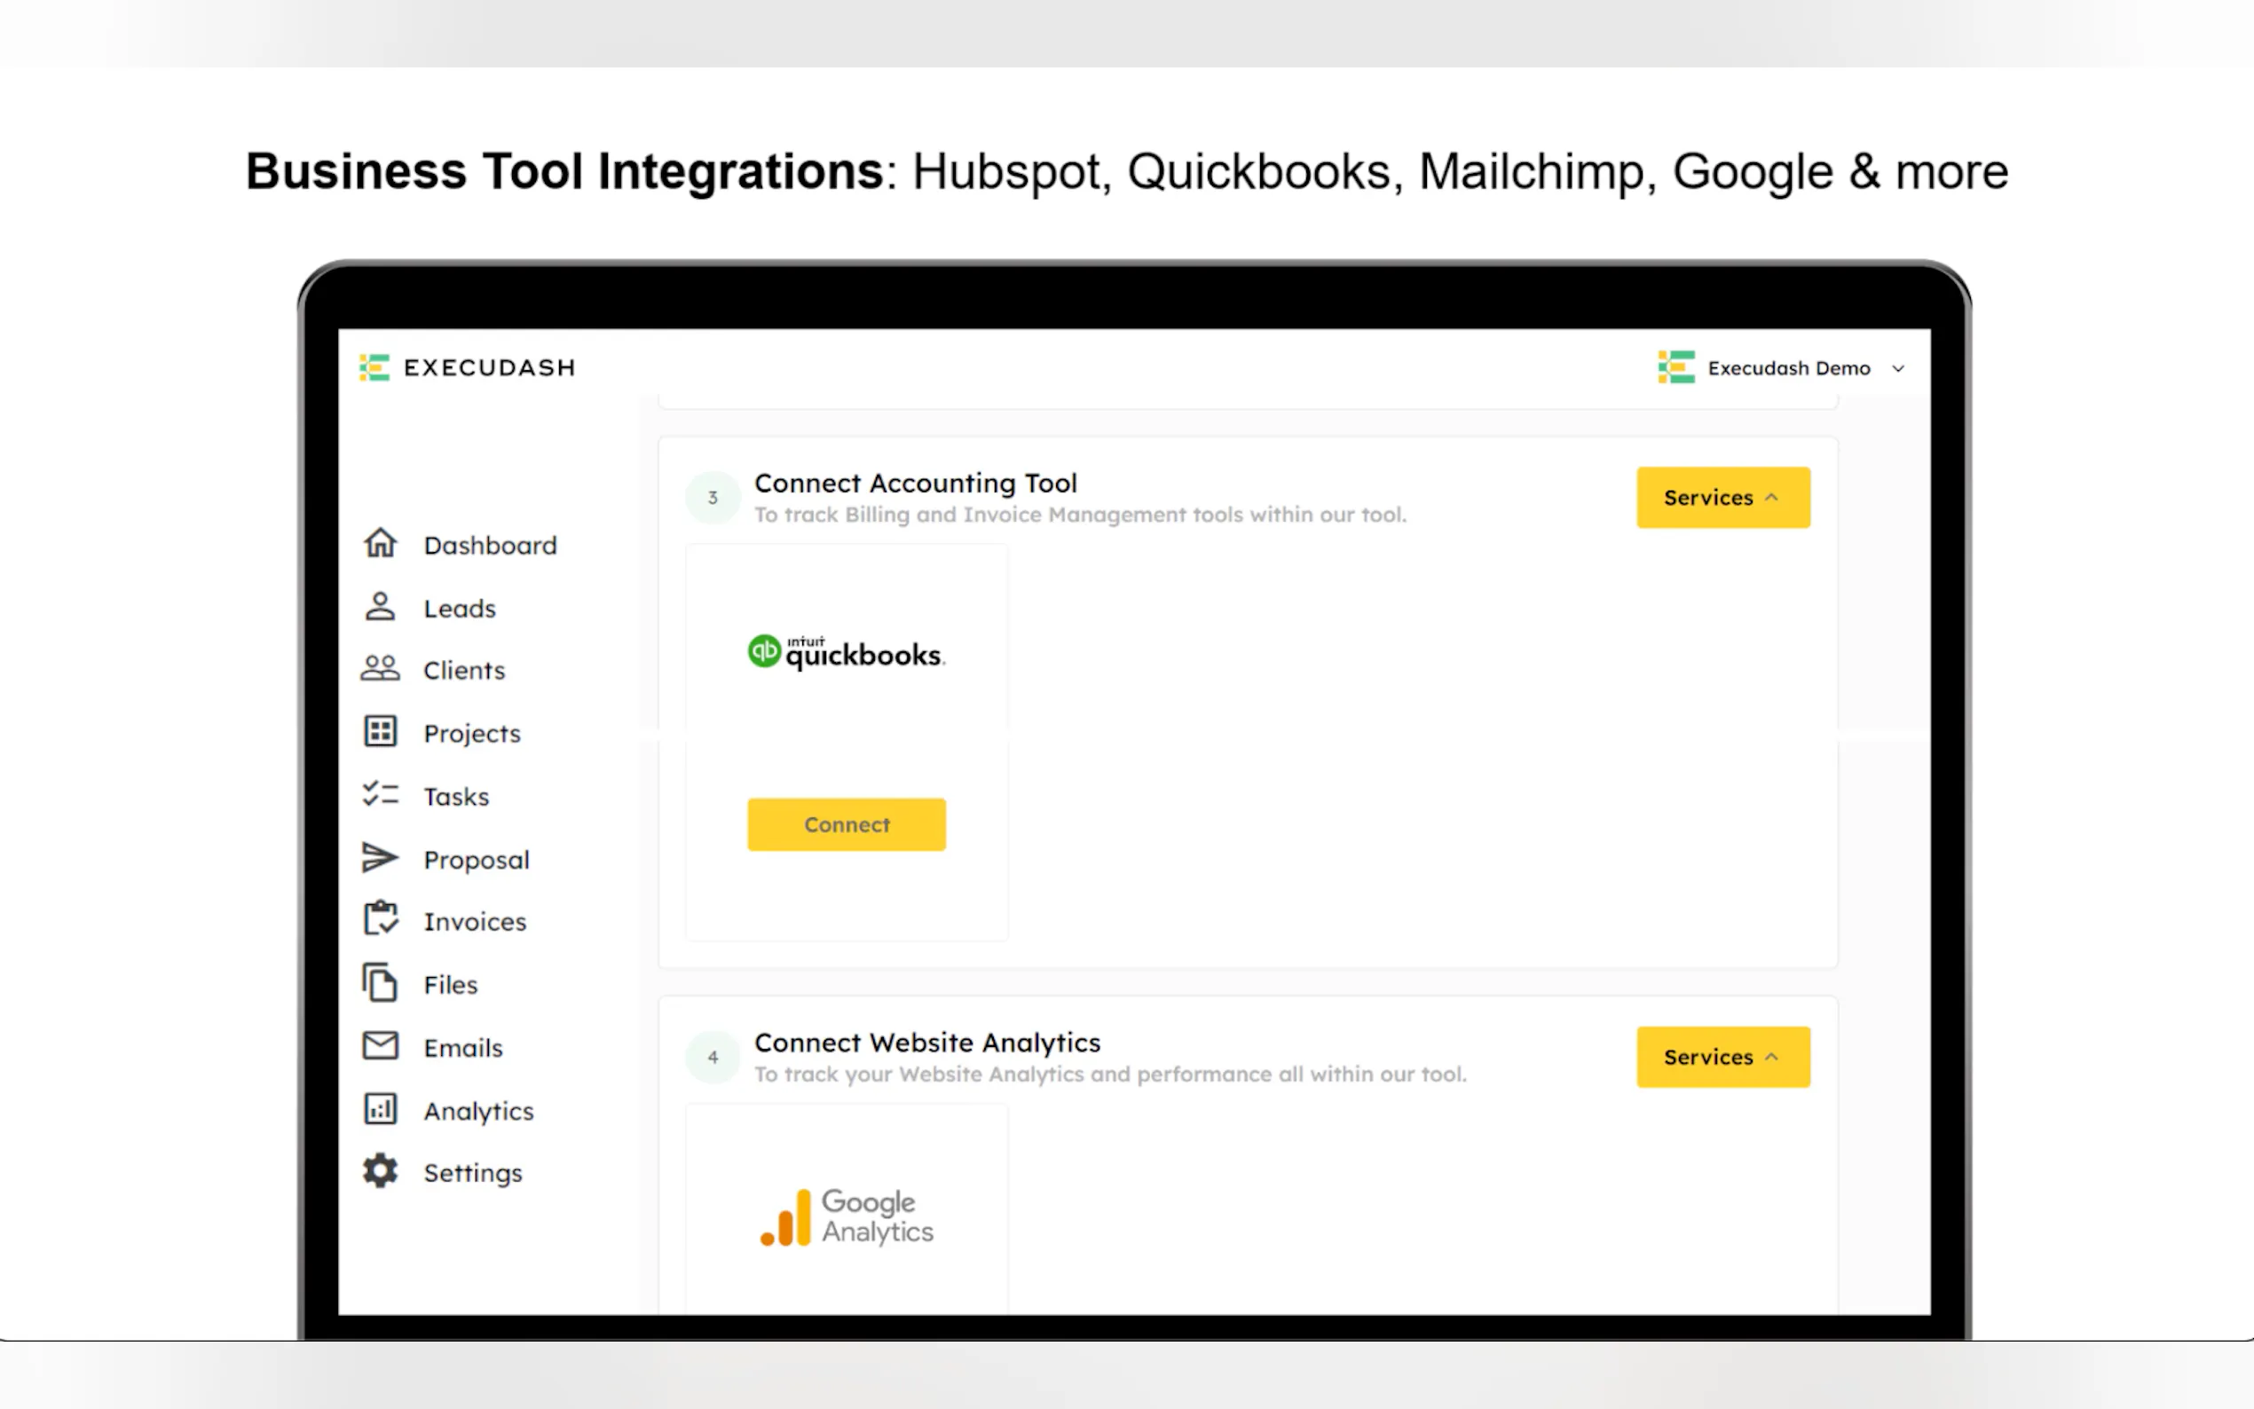The width and height of the screenshot is (2254, 1409).
Task: Open the Invoices menu item
Action: tap(474, 922)
